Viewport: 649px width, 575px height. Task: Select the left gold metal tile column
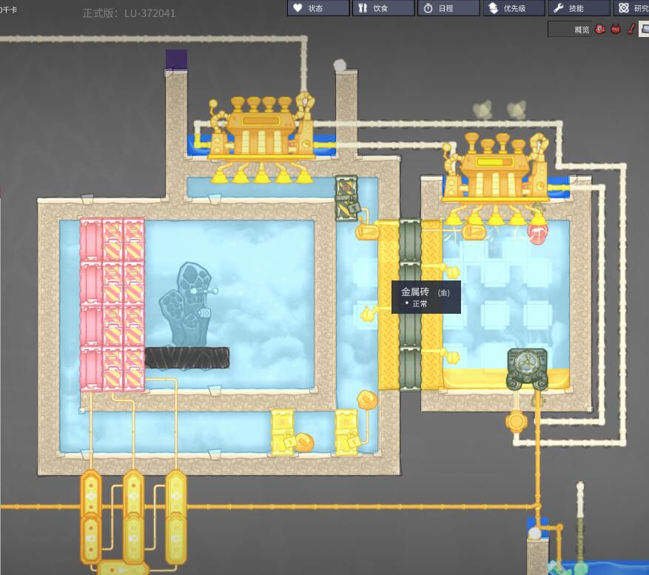point(389,306)
